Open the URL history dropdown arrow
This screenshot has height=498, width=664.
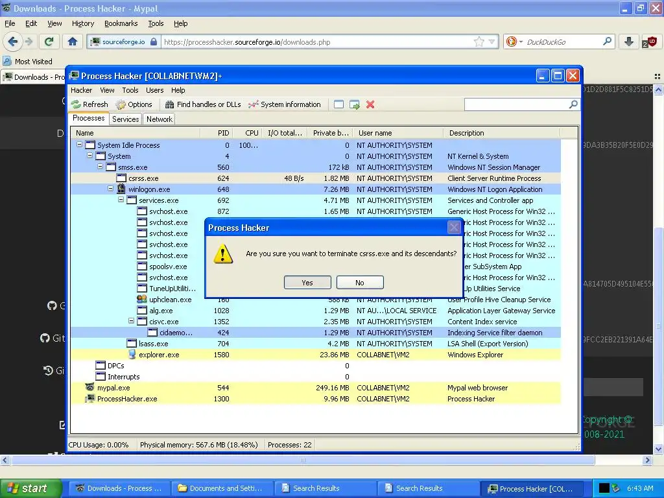click(492, 41)
